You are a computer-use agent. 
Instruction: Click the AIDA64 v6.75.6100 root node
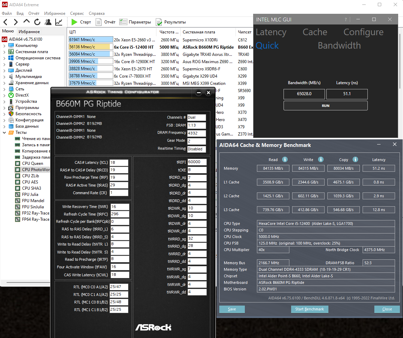[x=26, y=39]
